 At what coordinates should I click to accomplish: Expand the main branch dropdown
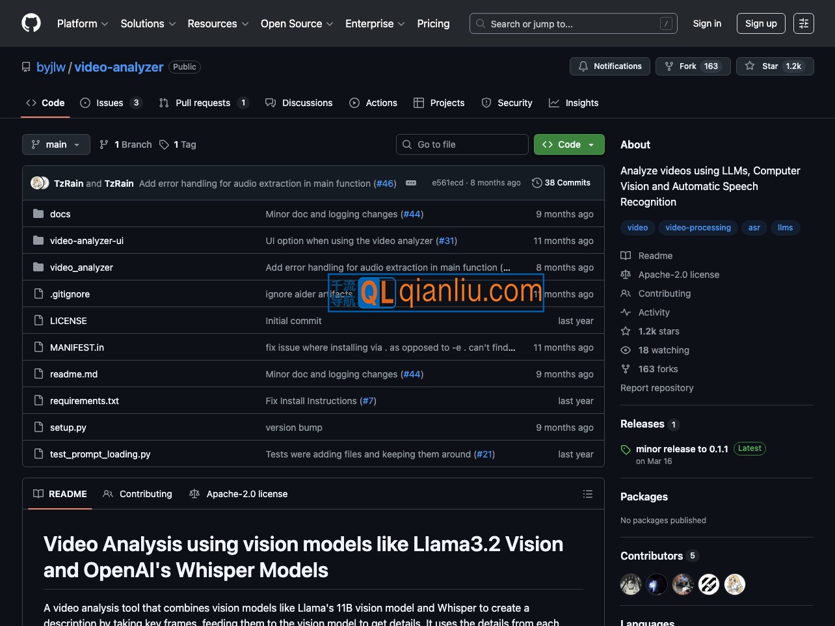click(55, 144)
